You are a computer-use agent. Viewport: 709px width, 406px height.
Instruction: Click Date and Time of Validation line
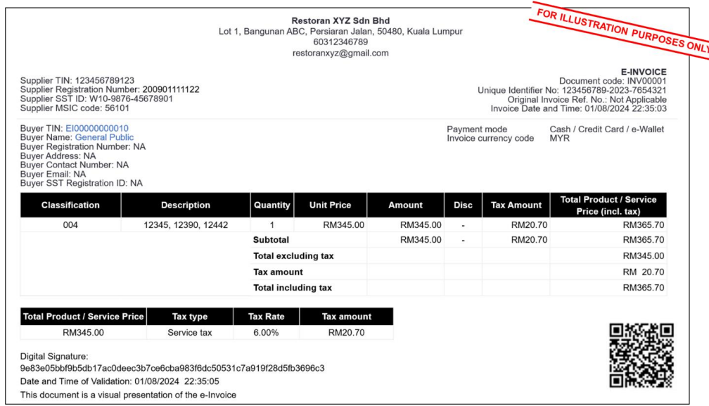click(120, 381)
